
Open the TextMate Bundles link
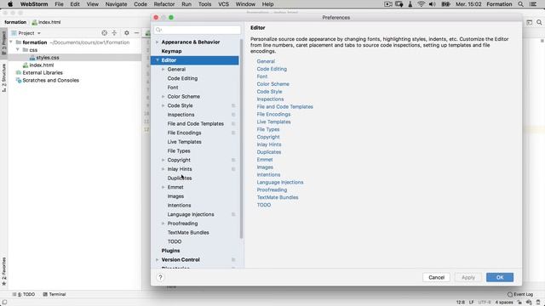coord(278,197)
